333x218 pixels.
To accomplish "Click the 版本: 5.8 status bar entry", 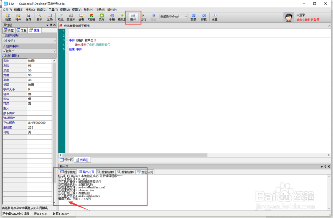I will point(40,214).
